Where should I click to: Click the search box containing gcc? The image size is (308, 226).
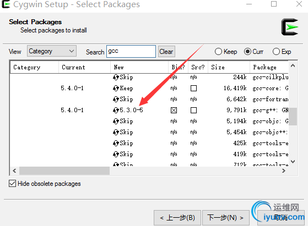coord(131,51)
